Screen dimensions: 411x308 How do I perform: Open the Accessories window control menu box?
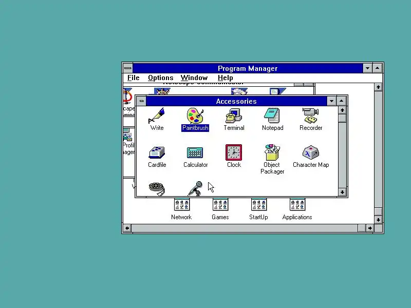[141, 101]
